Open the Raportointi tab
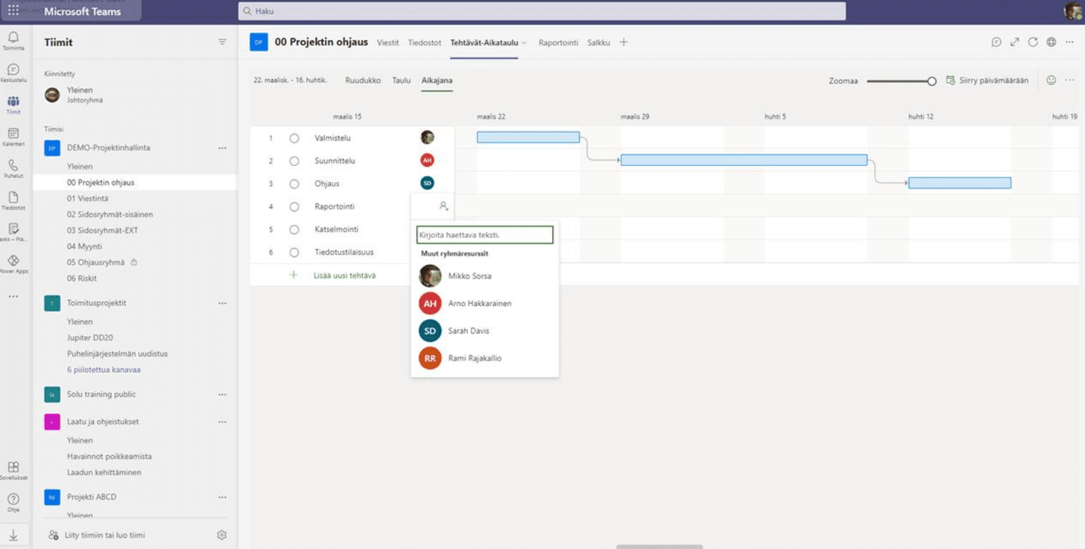Screen dimensions: 1085x549 coord(558,43)
